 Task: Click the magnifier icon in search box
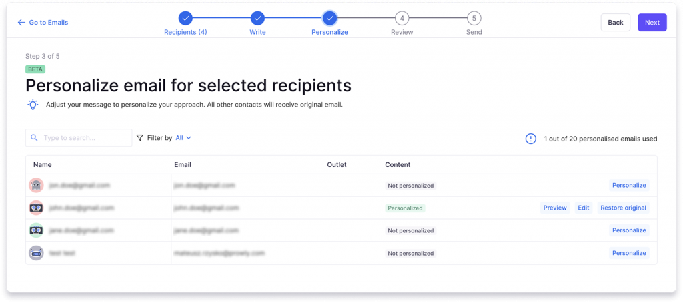pos(34,138)
